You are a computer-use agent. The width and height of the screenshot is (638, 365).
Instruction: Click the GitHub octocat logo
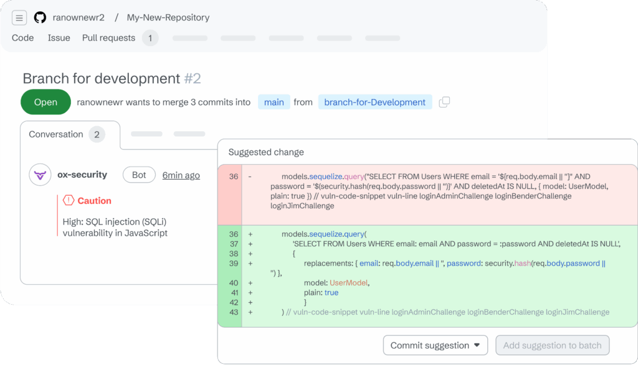pos(40,17)
